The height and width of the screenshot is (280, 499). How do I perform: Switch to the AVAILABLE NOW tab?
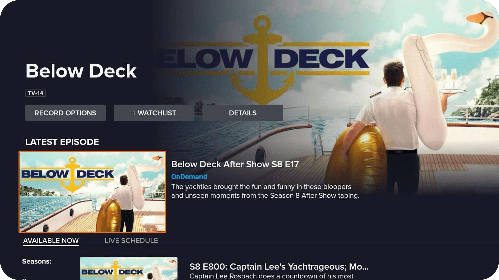tap(51, 241)
